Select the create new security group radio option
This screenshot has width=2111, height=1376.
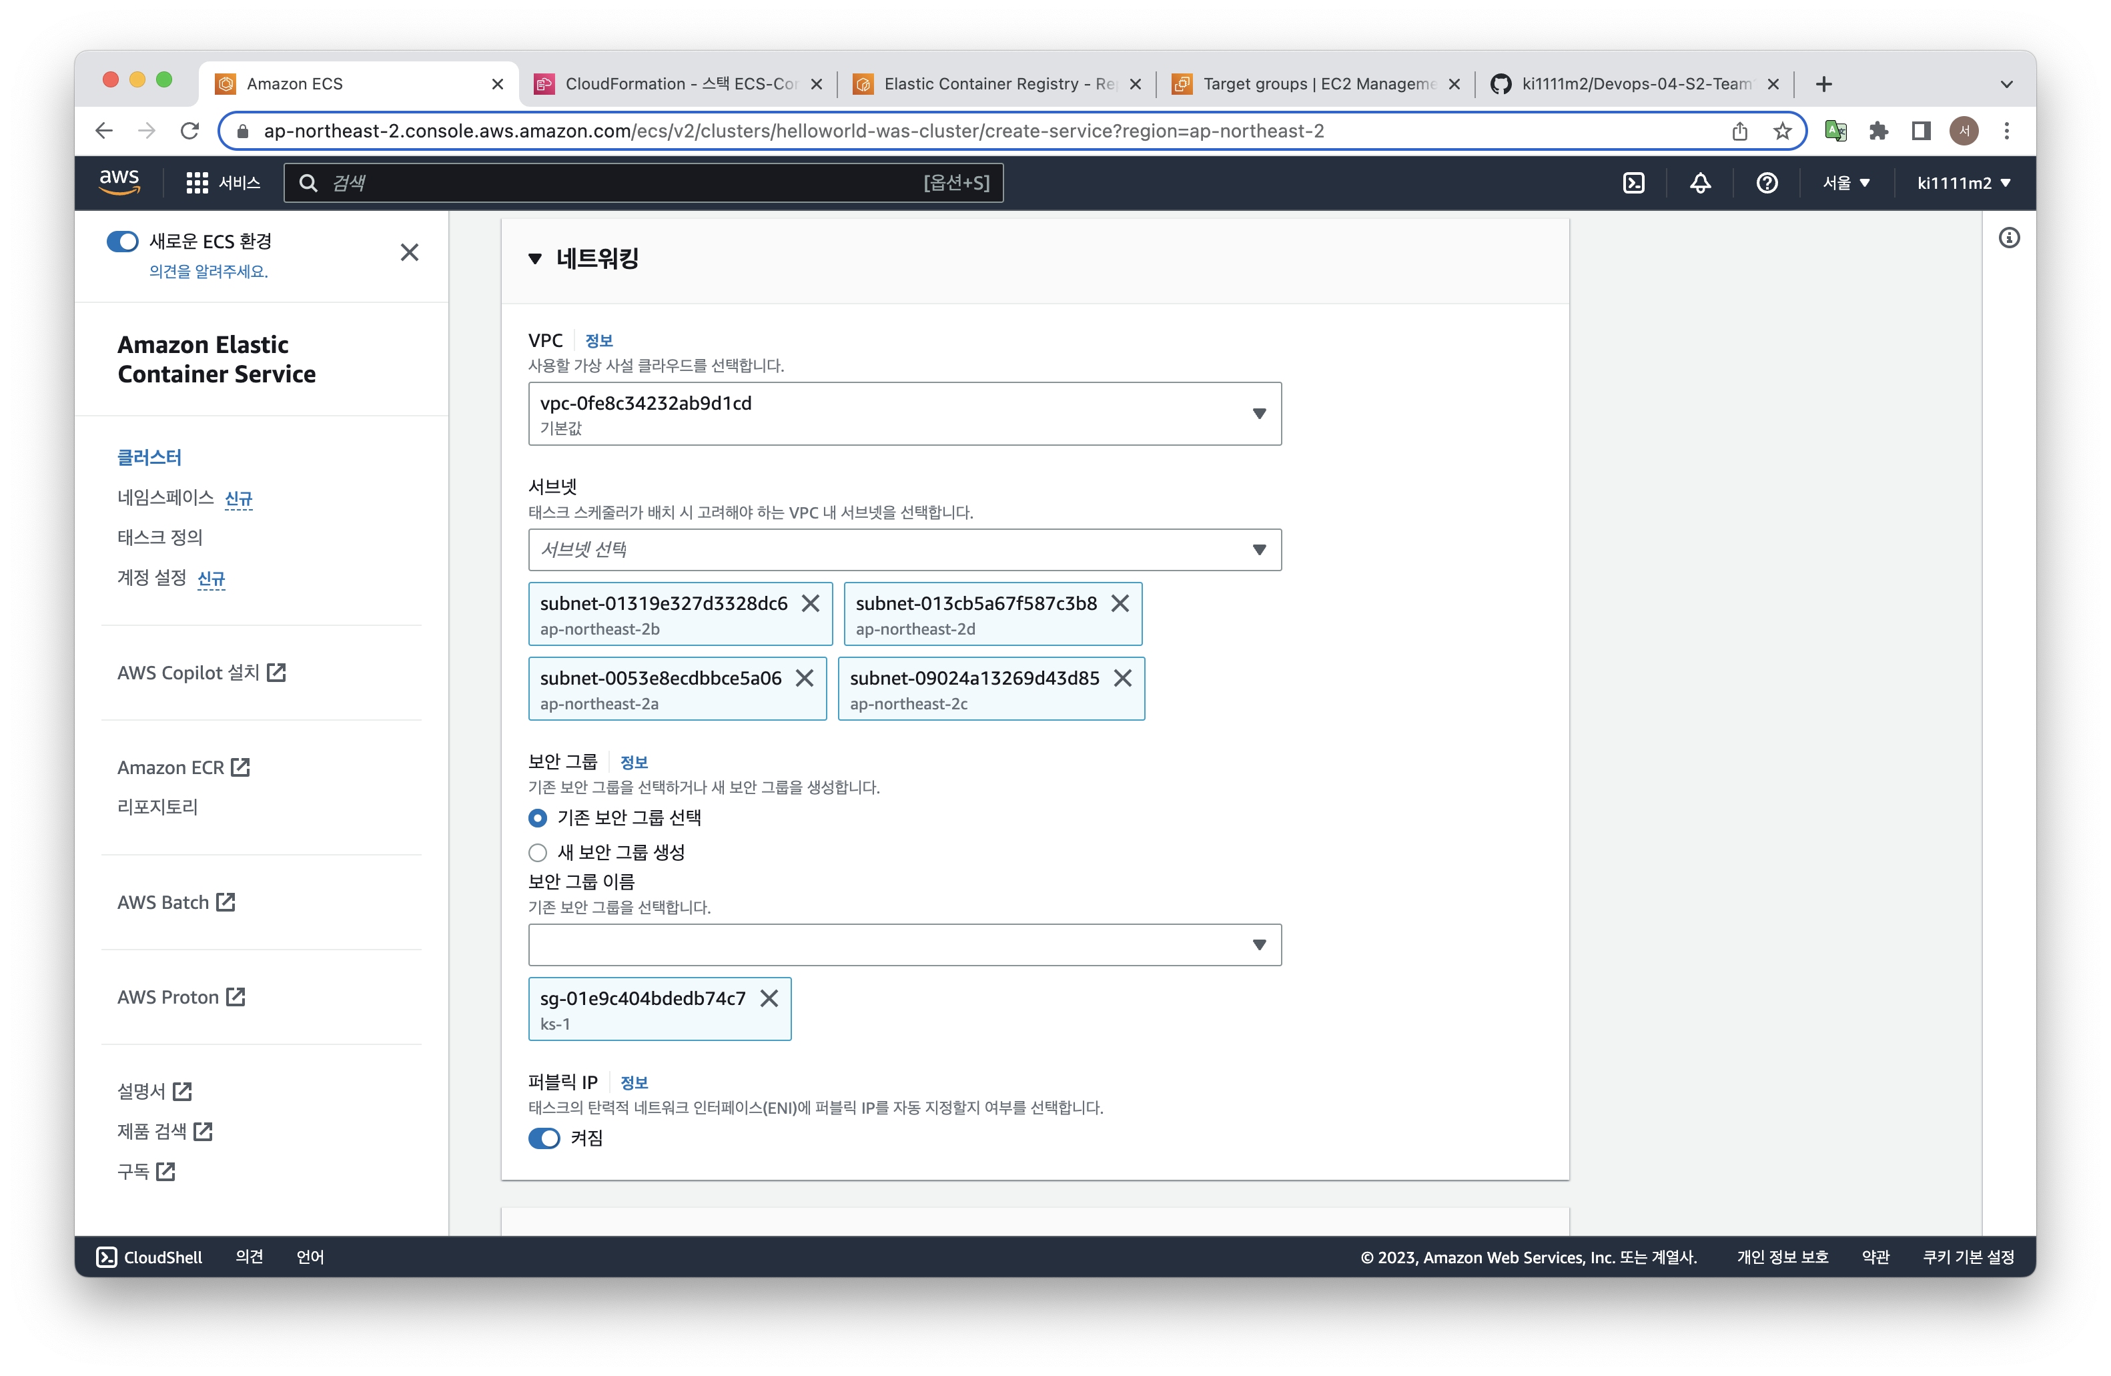538,853
